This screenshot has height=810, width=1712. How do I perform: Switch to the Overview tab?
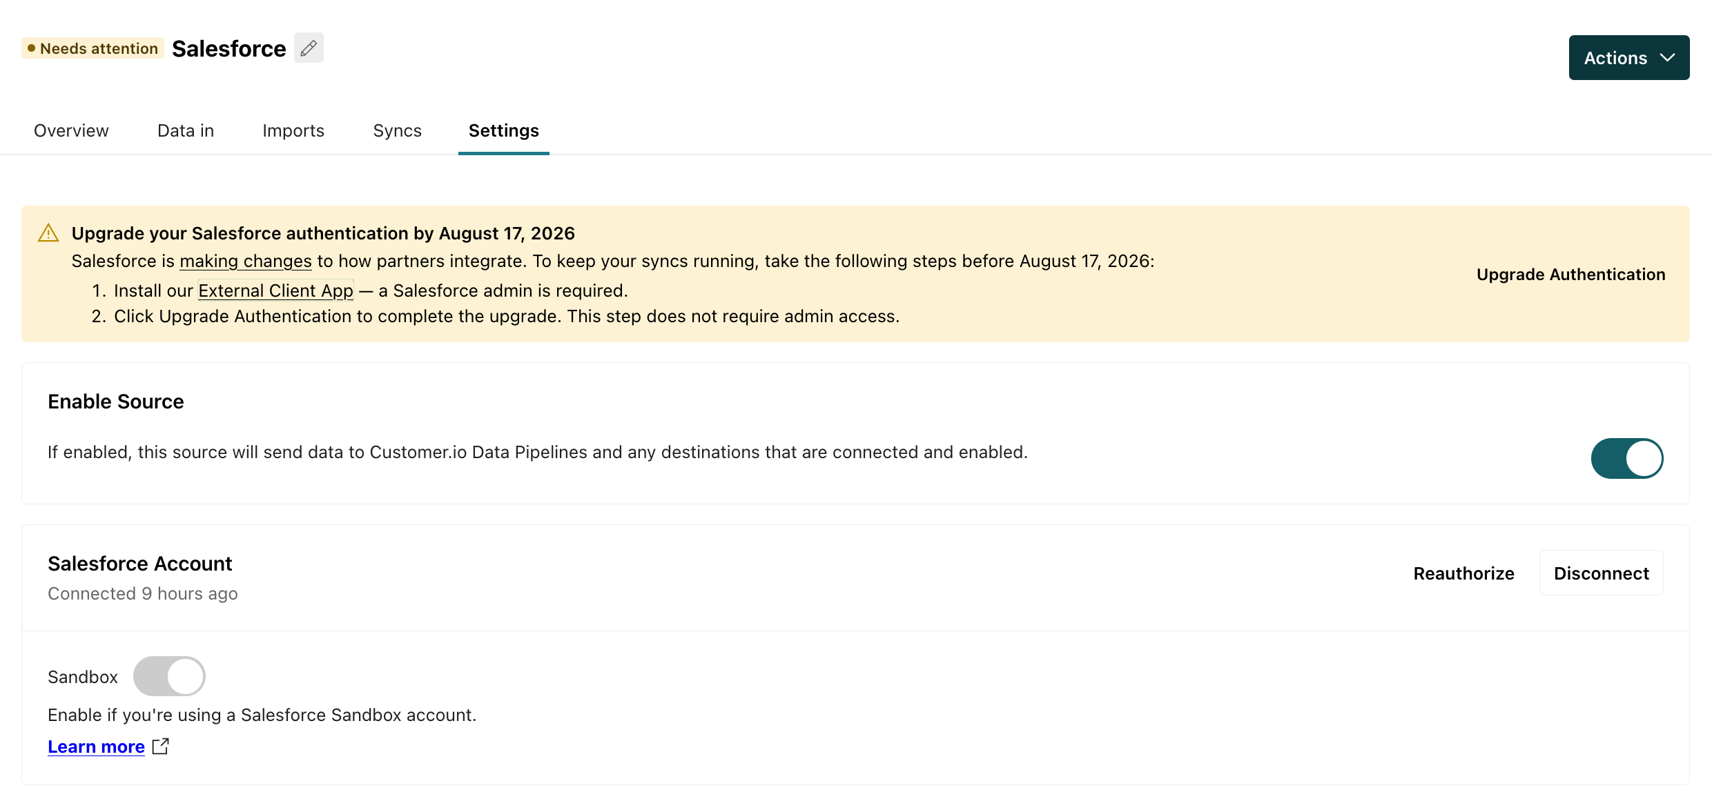(x=71, y=130)
